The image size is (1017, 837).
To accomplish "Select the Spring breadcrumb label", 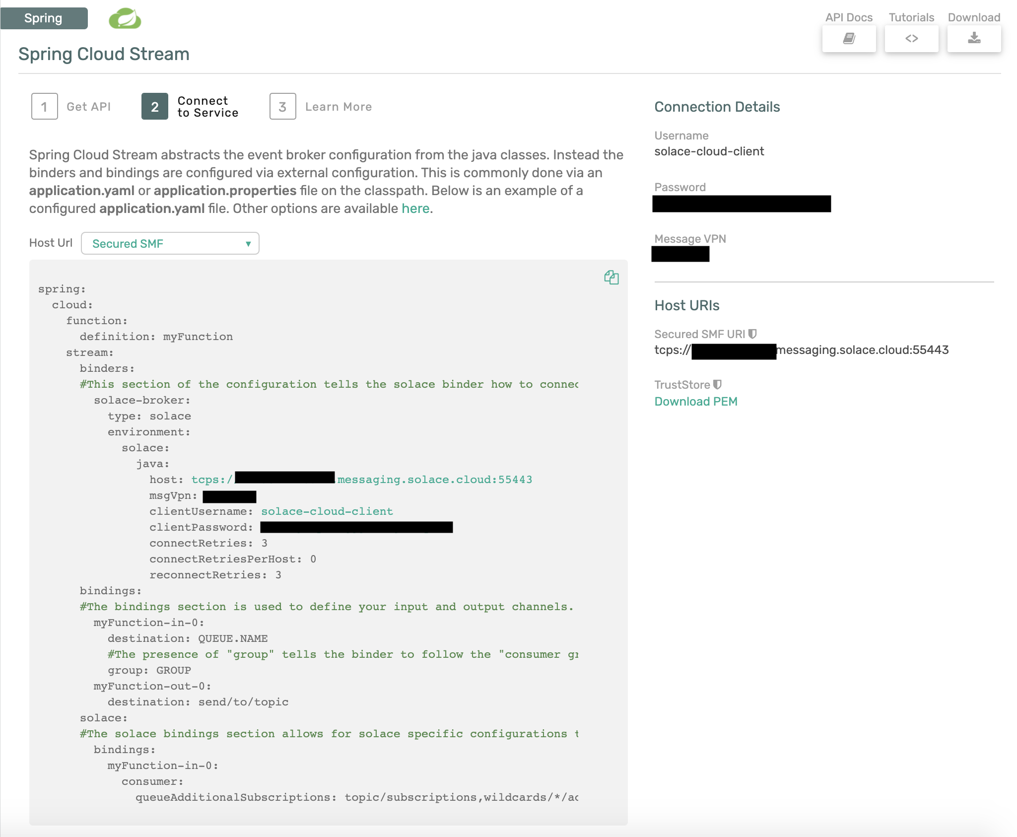I will pos(44,18).
